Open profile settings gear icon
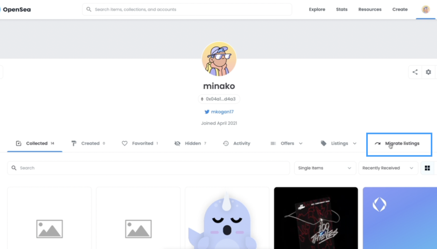Image resolution: width=437 pixels, height=249 pixels. click(428, 72)
